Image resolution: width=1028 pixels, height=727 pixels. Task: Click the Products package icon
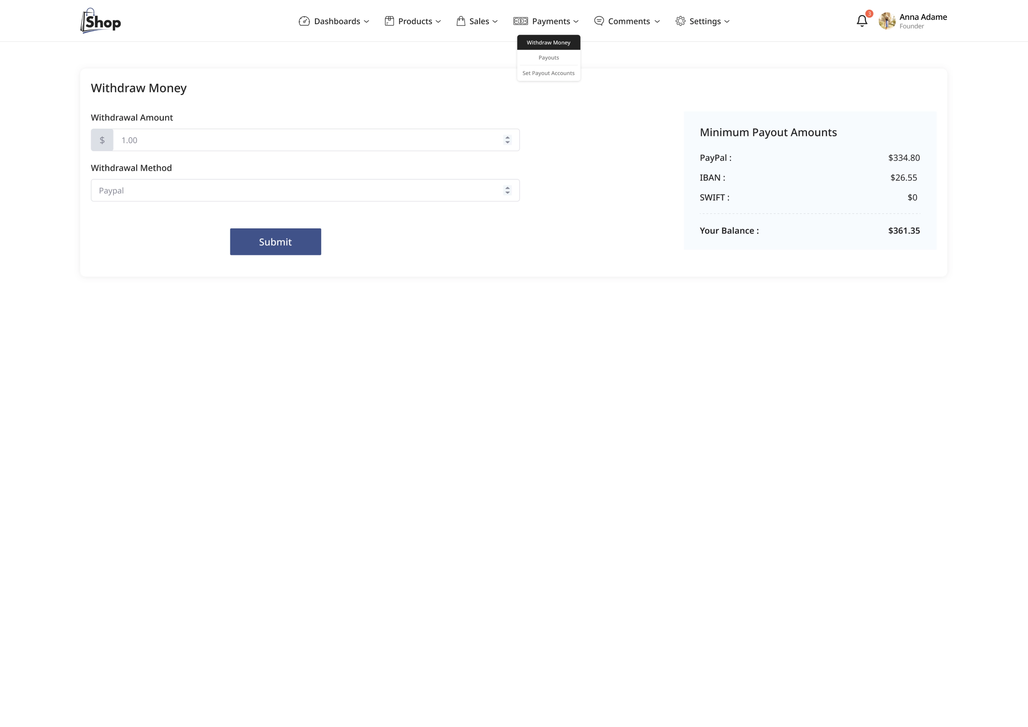click(x=389, y=21)
